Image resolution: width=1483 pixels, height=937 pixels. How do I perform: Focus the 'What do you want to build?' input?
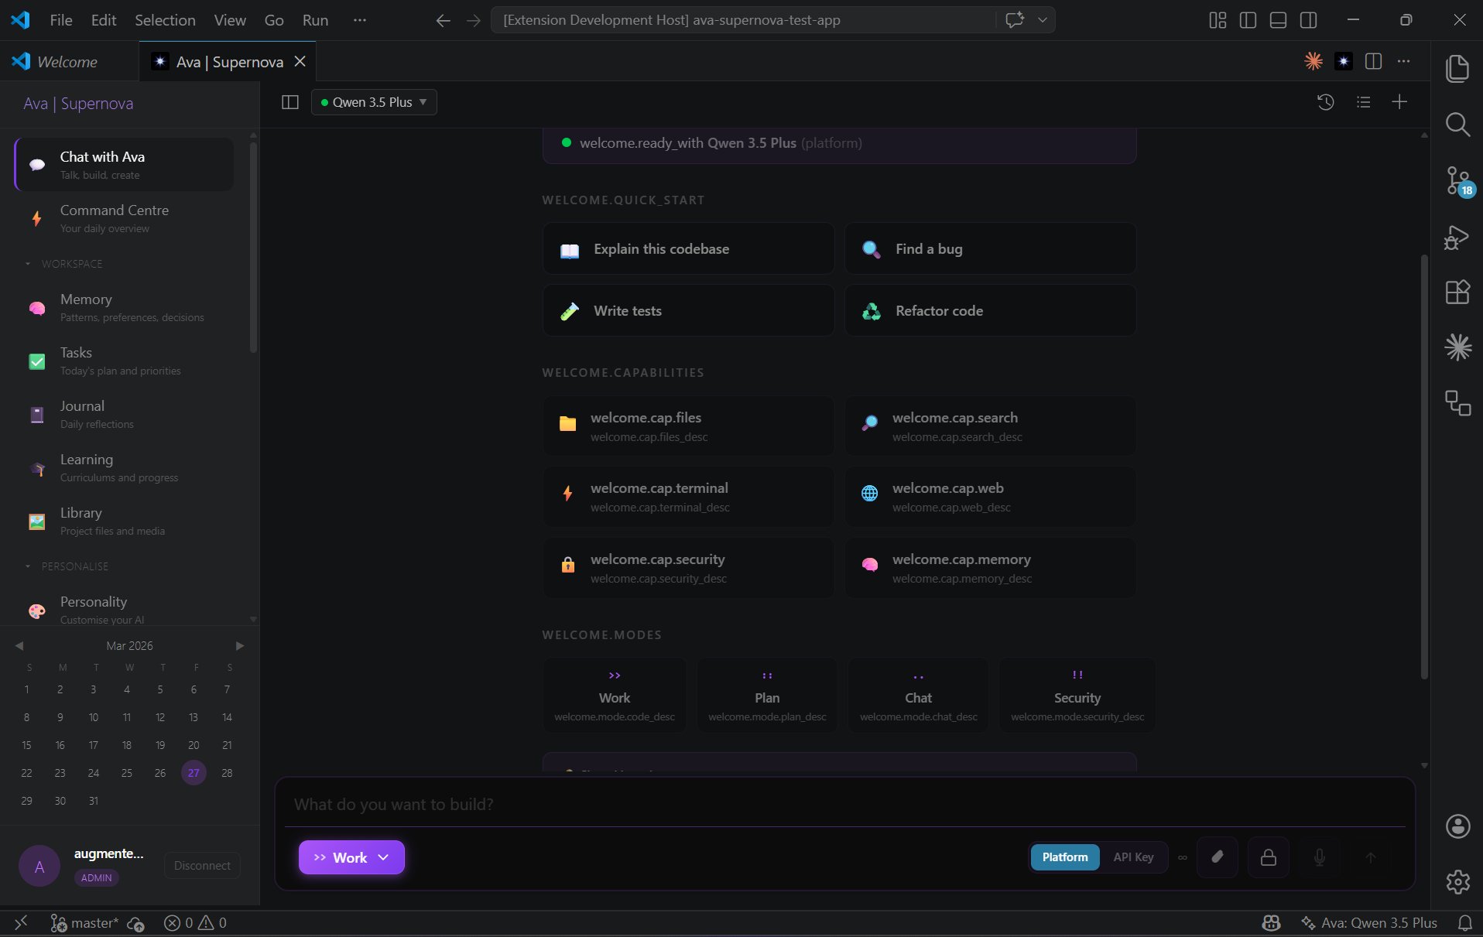coord(844,805)
